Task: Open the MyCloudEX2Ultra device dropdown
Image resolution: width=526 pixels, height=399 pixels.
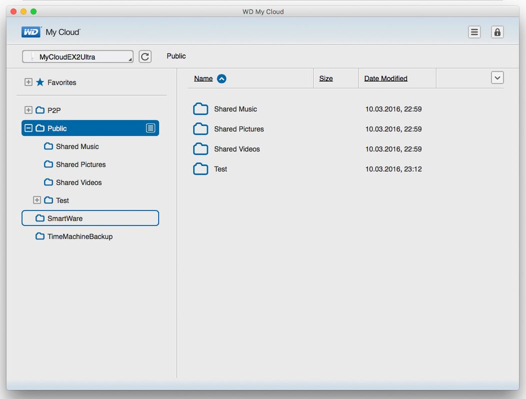Action: 78,56
